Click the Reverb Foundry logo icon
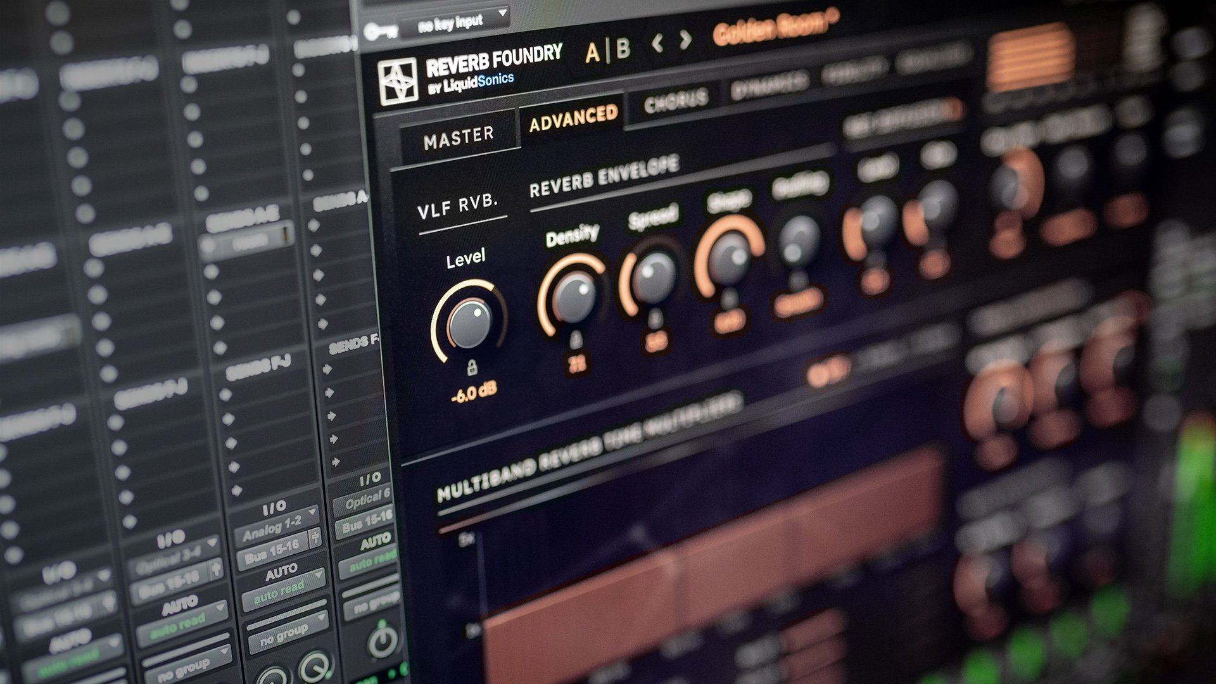This screenshot has width=1216, height=684. click(398, 80)
